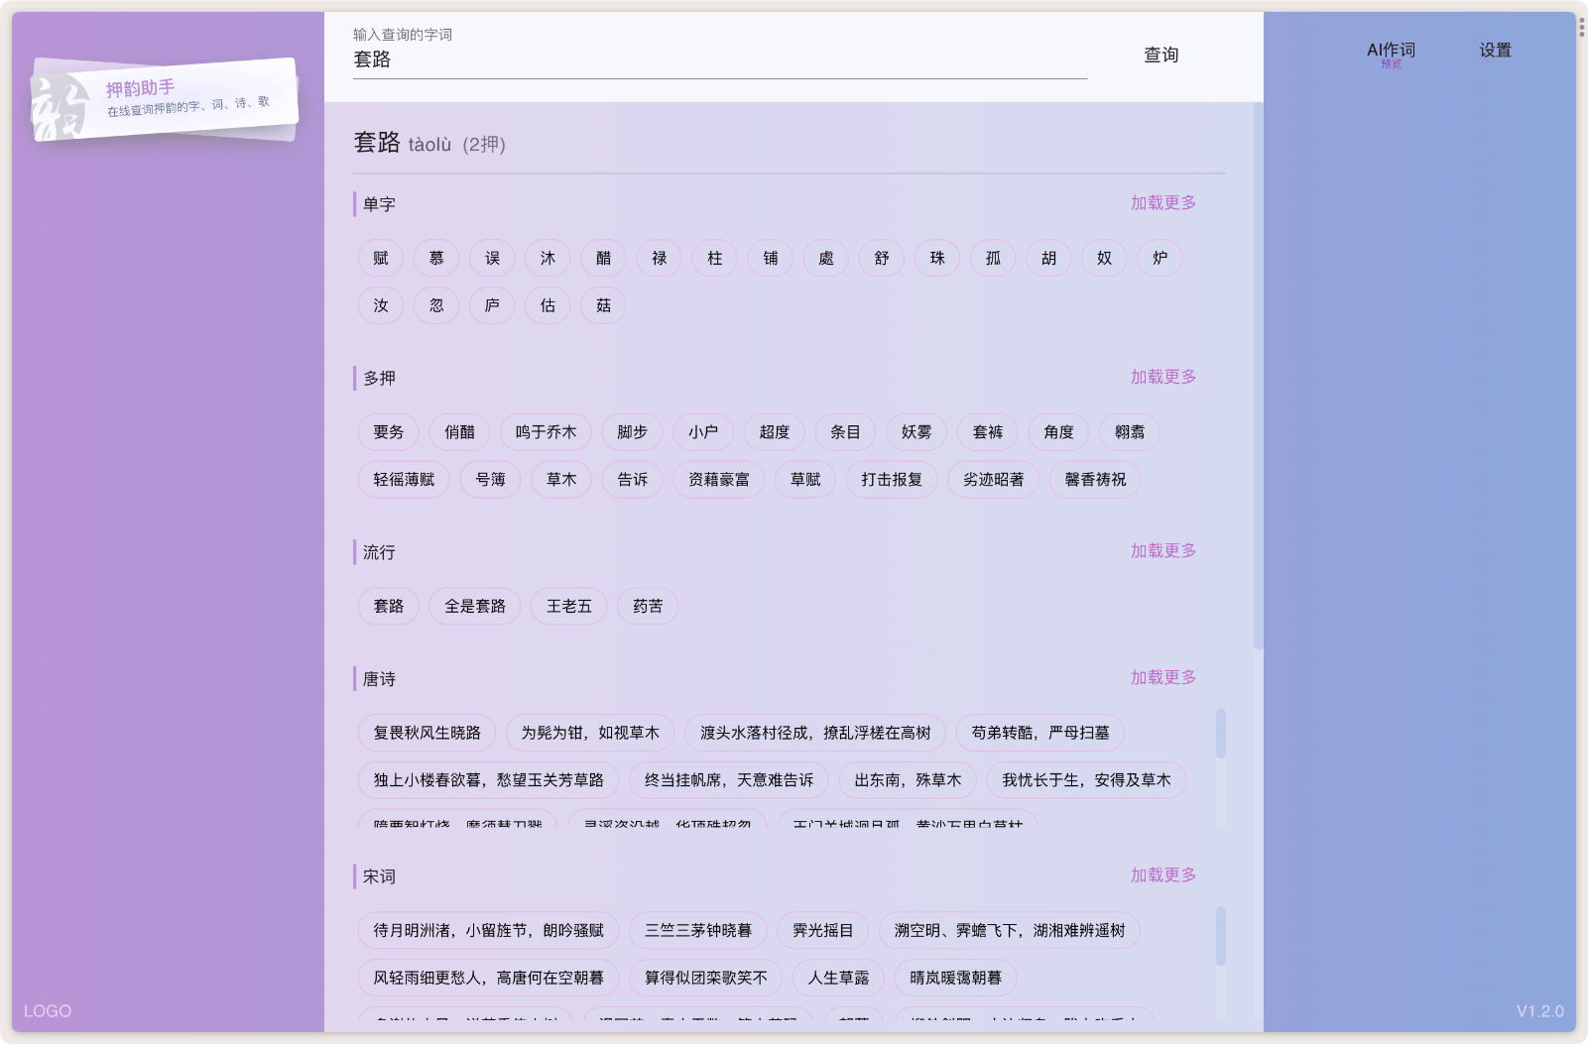Pick the 角度 rhyme word
The height and width of the screenshot is (1044, 1588).
[x=1058, y=432]
